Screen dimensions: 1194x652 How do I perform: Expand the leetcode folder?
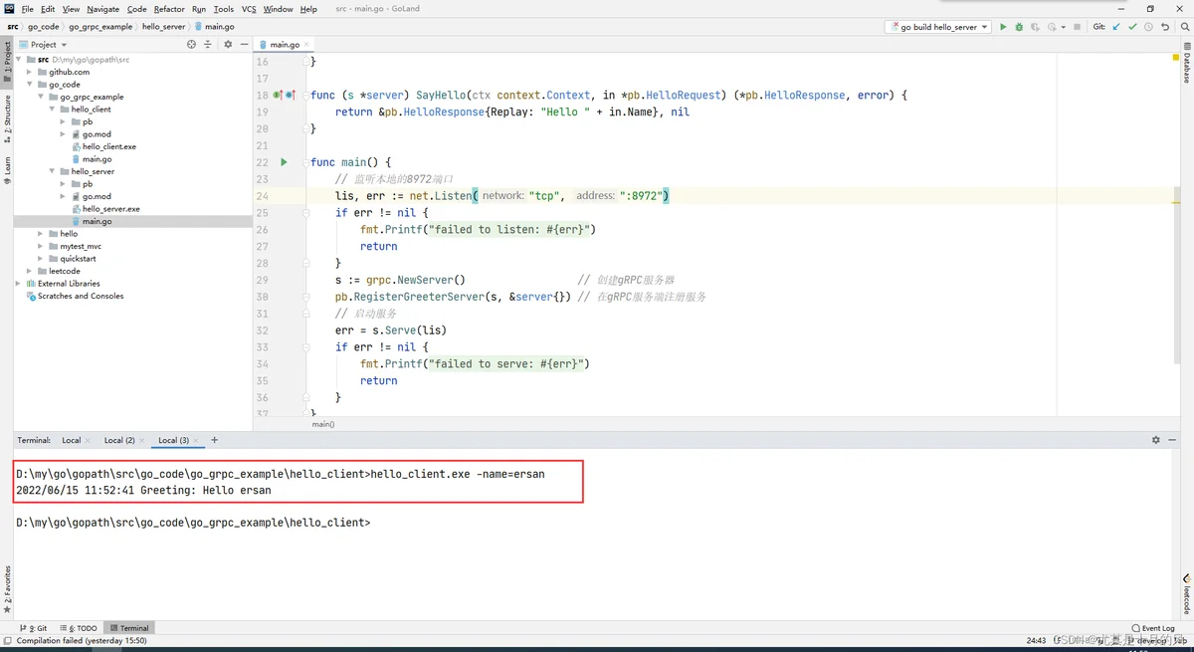coord(30,271)
